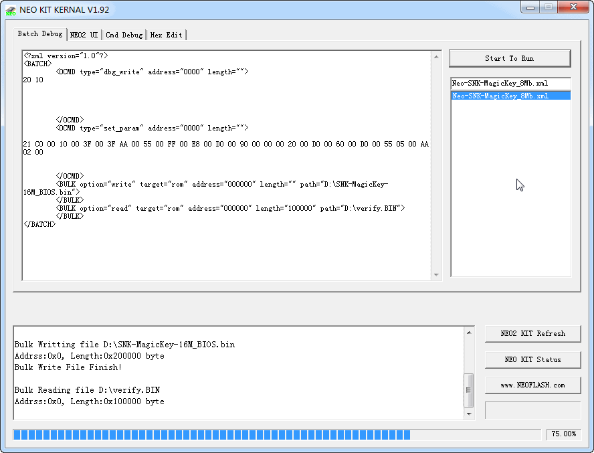Click the 75.00% progress percentage field
The width and height of the screenshot is (594, 453).
tap(563, 434)
